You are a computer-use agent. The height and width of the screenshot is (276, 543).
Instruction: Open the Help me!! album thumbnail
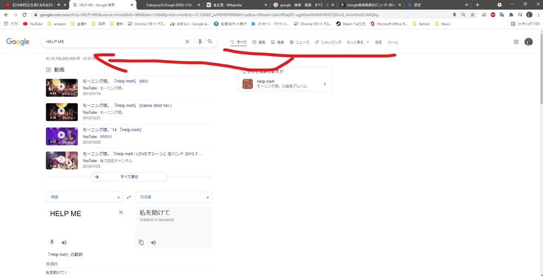click(248, 84)
